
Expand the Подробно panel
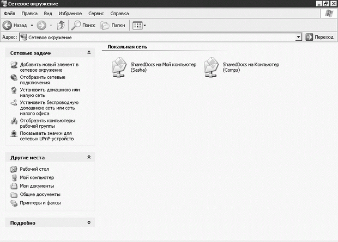click(89, 222)
